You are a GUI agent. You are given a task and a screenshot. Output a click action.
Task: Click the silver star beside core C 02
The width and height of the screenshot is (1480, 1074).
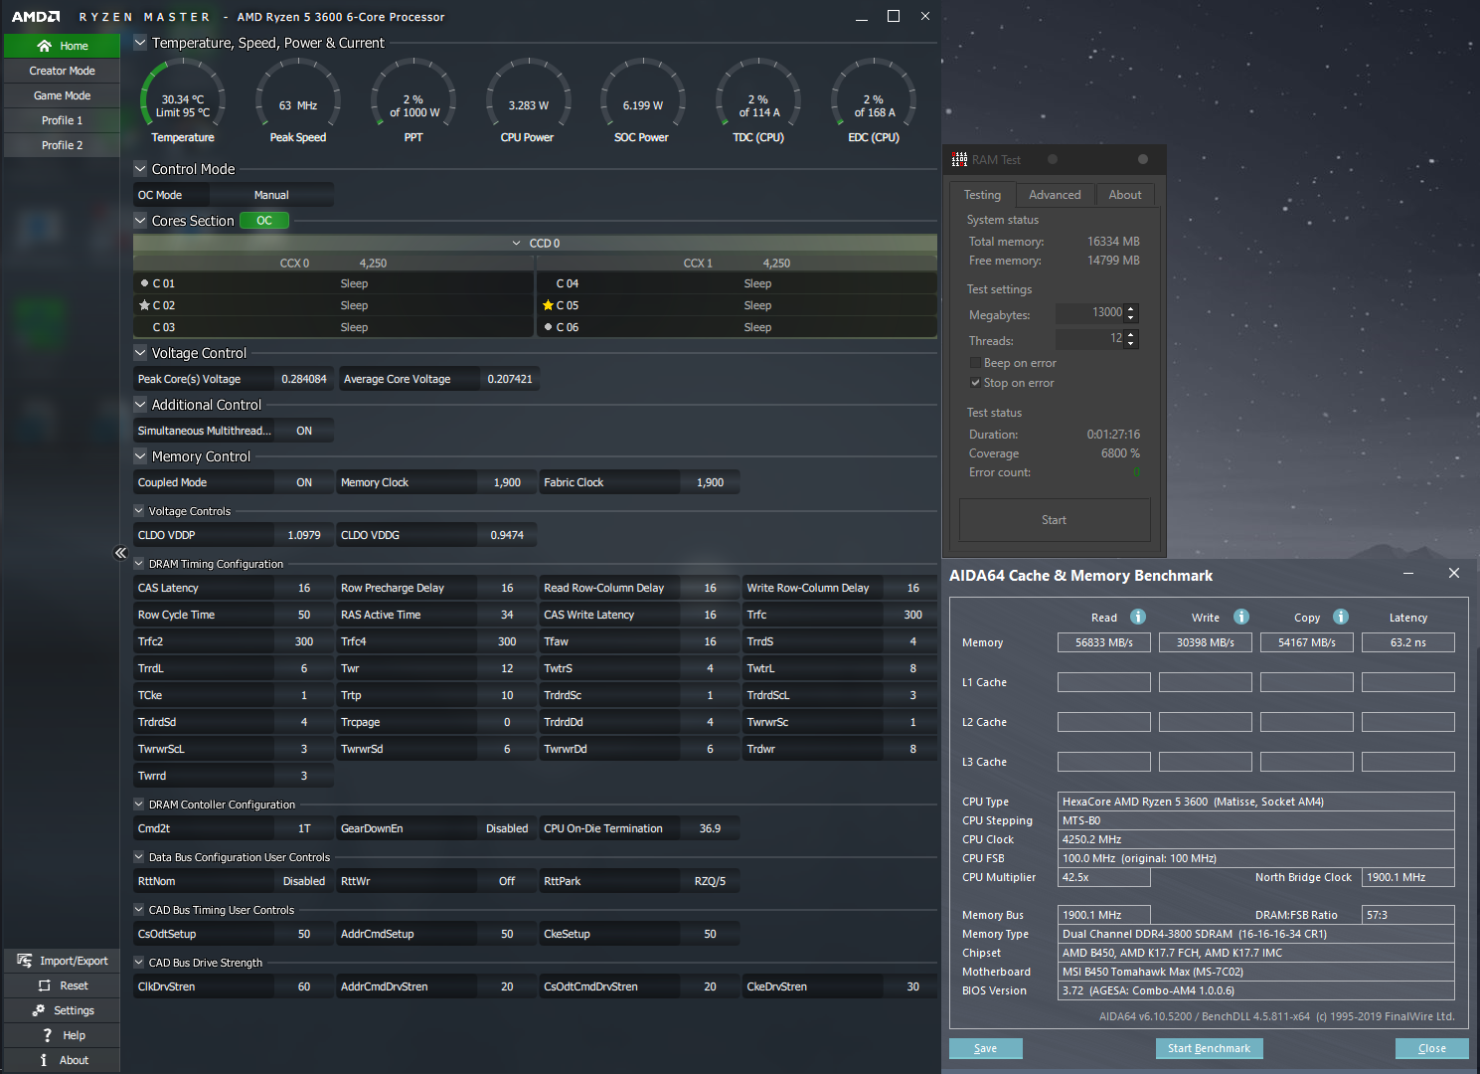click(x=145, y=305)
